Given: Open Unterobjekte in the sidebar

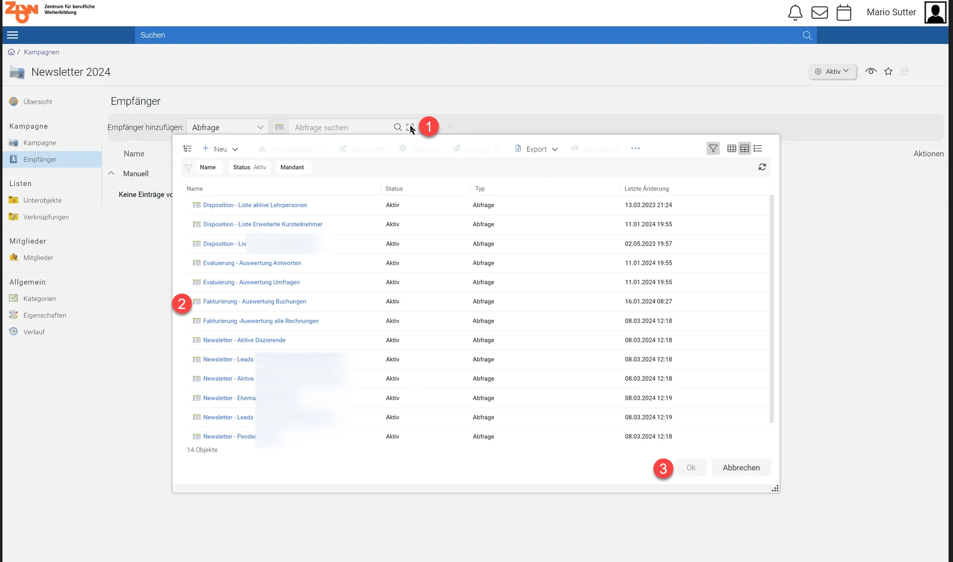Looking at the screenshot, I should pos(42,201).
